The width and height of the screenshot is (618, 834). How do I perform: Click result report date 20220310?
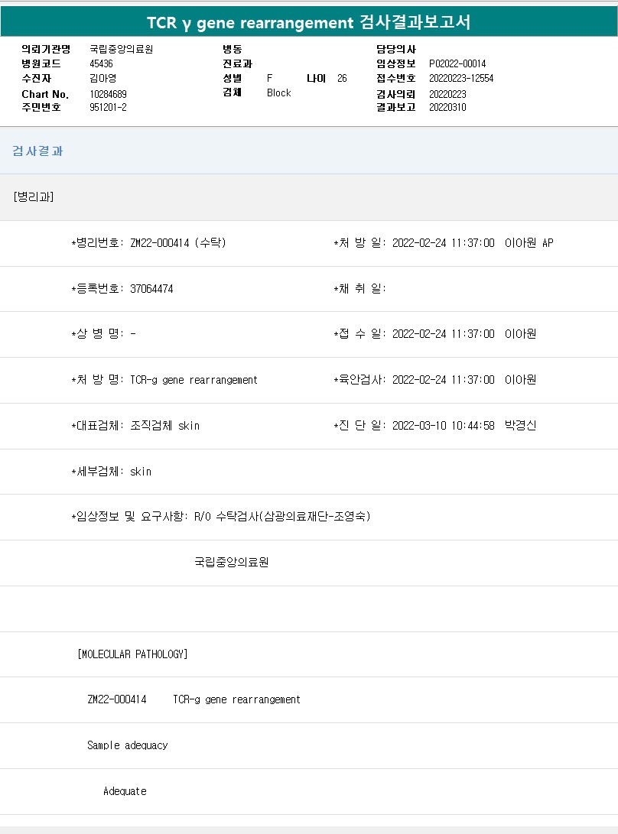click(x=447, y=107)
